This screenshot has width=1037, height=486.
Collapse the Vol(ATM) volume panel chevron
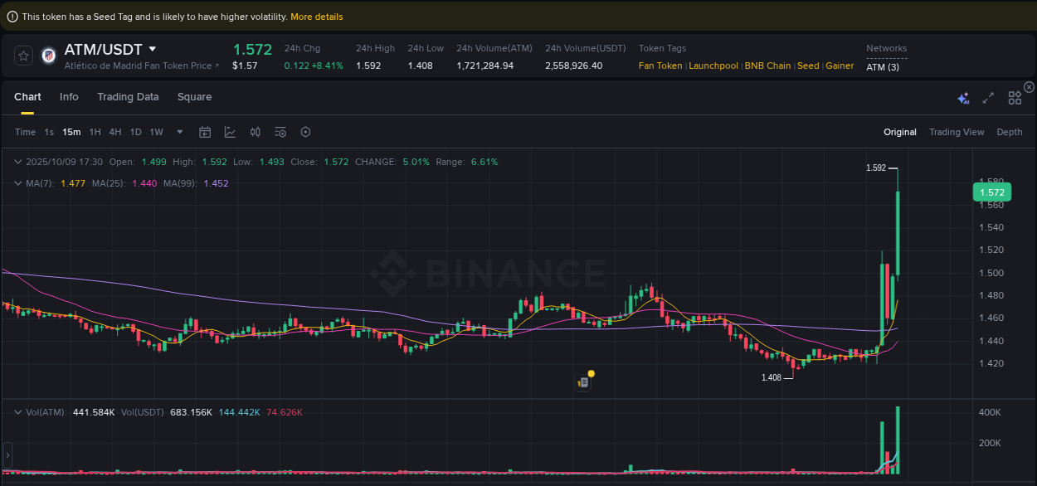[x=18, y=411]
